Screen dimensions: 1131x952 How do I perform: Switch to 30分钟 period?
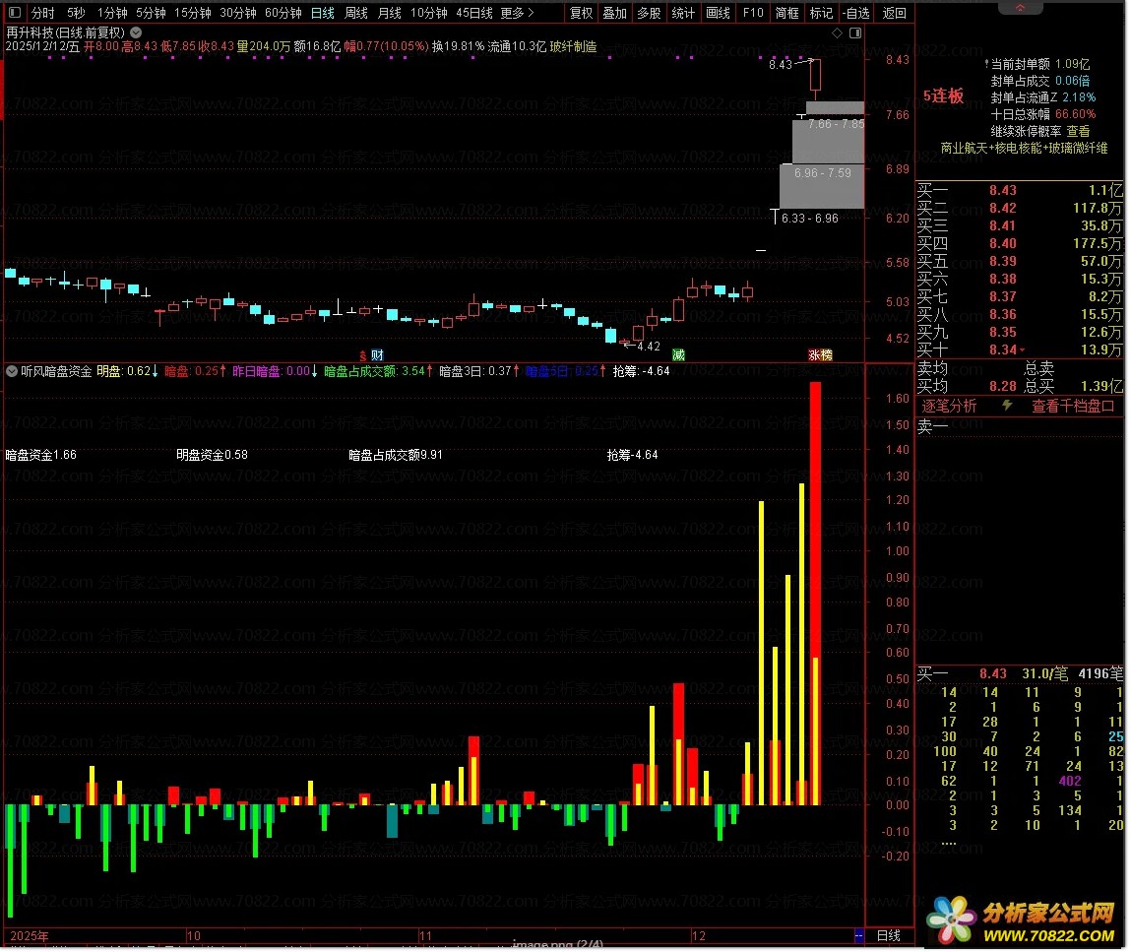click(238, 12)
